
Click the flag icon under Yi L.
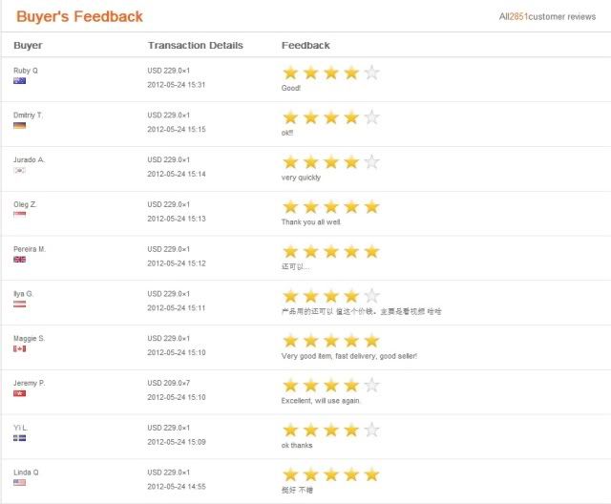tap(19, 438)
